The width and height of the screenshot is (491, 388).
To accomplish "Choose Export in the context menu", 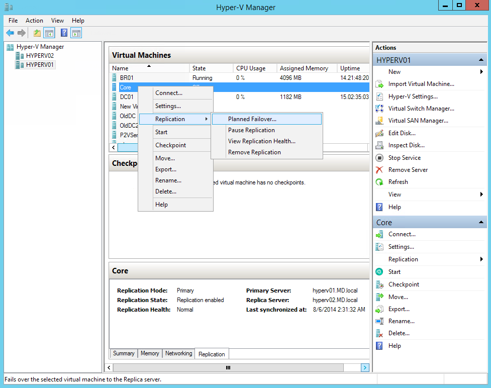I will point(176,169).
